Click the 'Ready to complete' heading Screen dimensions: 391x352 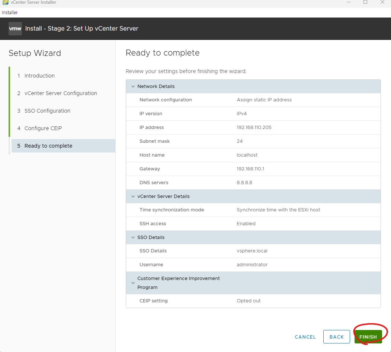tap(163, 53)
